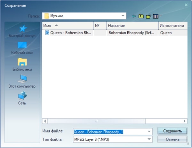Click the Сохранить button
This screenshot has width=192, height=148.
pos(172,131)
